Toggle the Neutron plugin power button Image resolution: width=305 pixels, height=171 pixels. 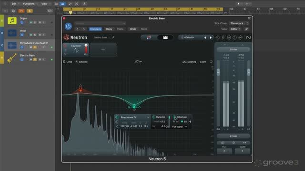click(x=68, y=26)
